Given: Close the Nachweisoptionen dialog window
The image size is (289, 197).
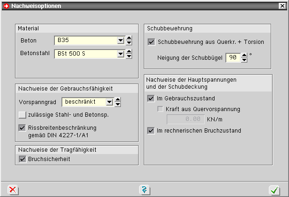Looking at the screenshot, I should point(282,6).
